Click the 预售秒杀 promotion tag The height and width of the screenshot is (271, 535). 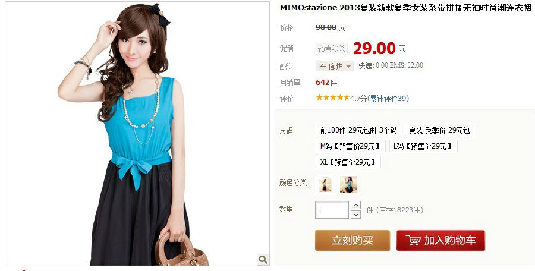[x=331, y=49]
